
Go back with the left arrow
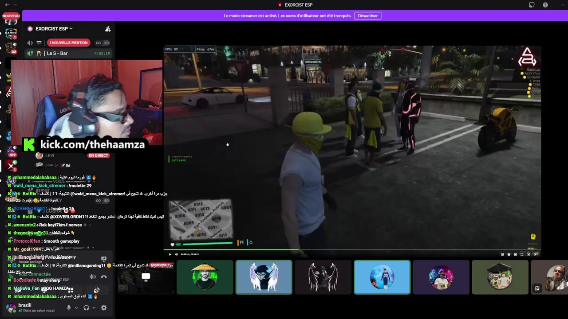(7, 5)
